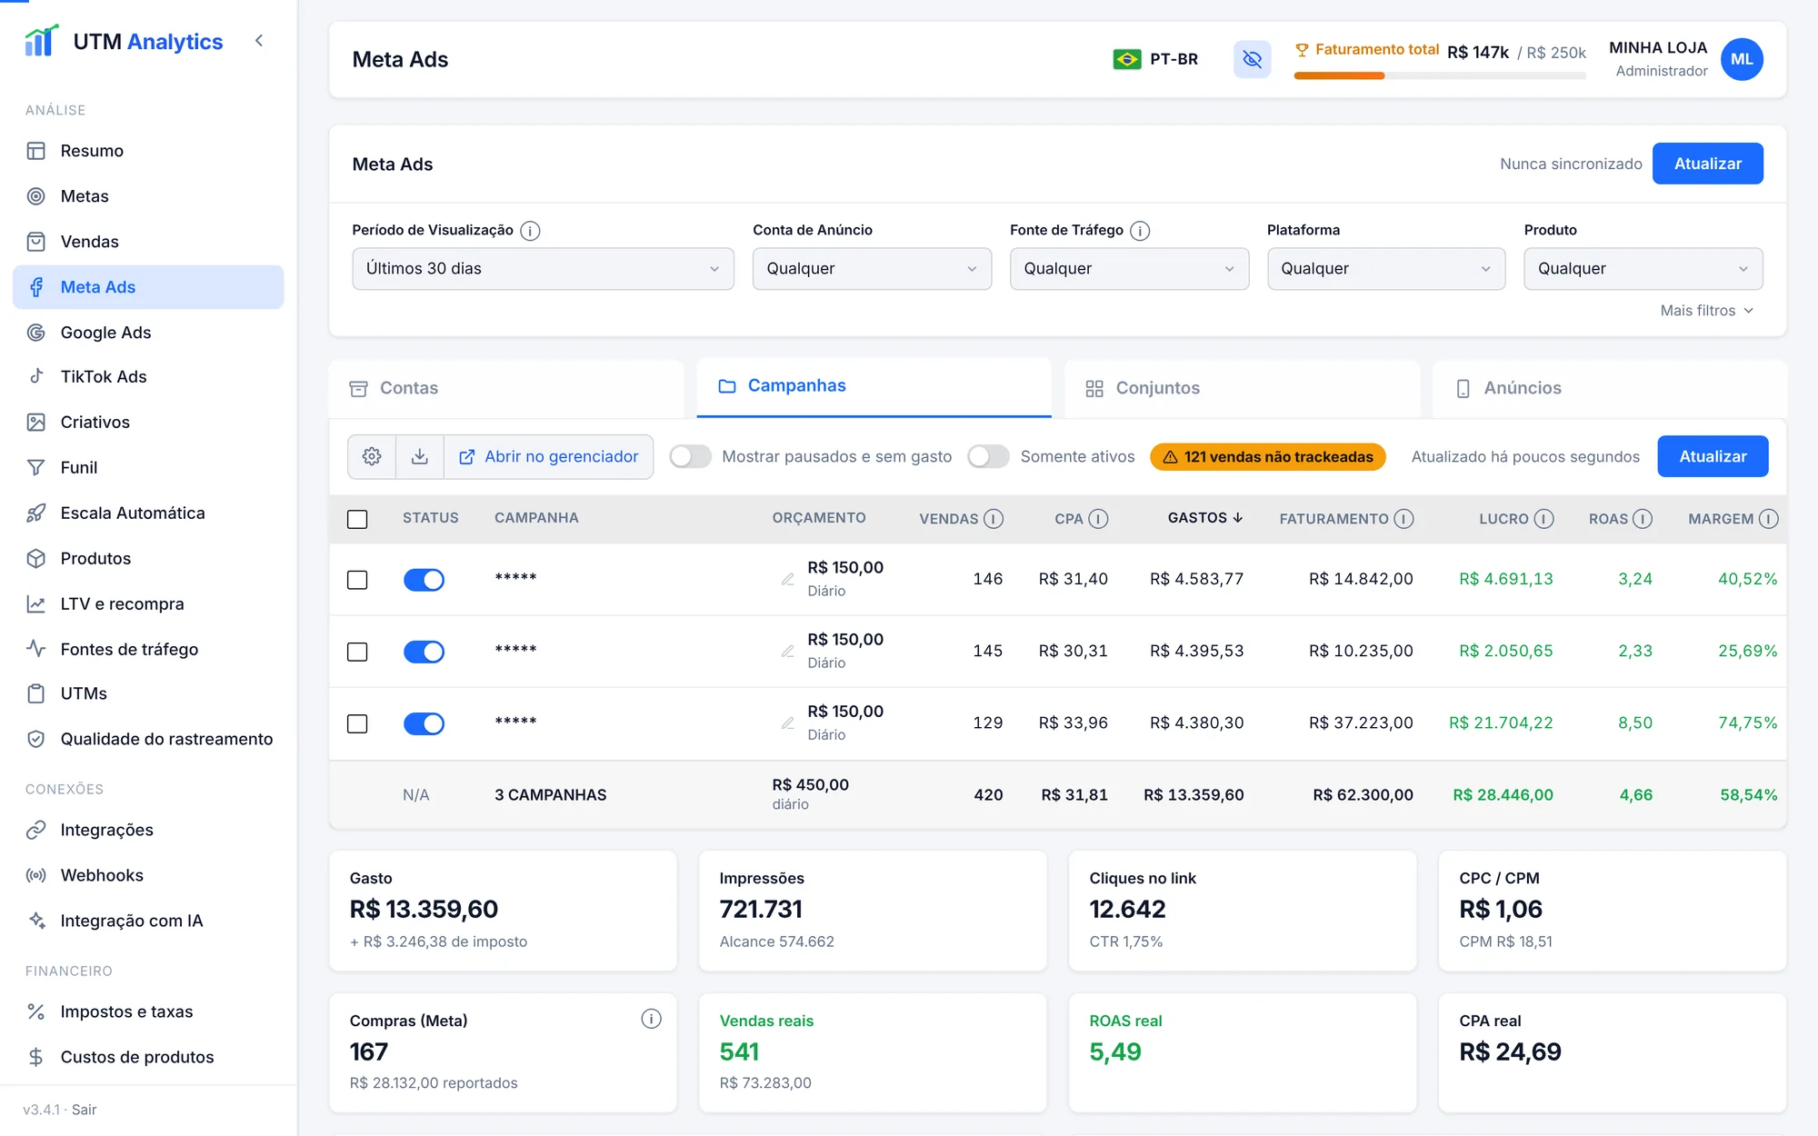The height and width of the screenshot is (1136, 1818).
Task: Collapse the sidebar with the chevron
Action: [x=259, y=41]
